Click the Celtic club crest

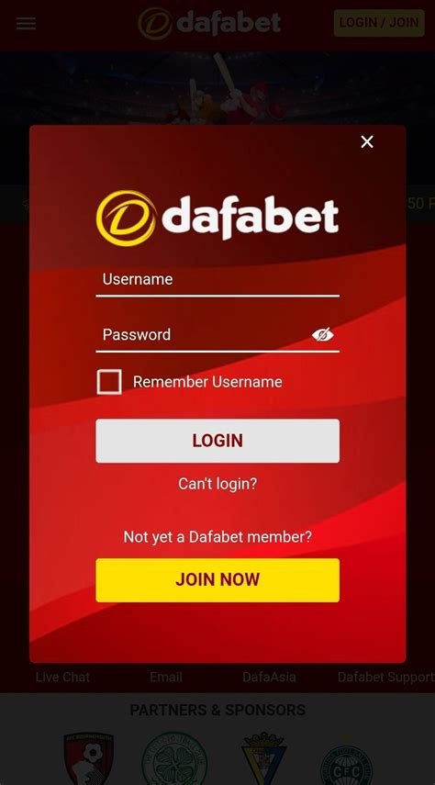(174, 758)
